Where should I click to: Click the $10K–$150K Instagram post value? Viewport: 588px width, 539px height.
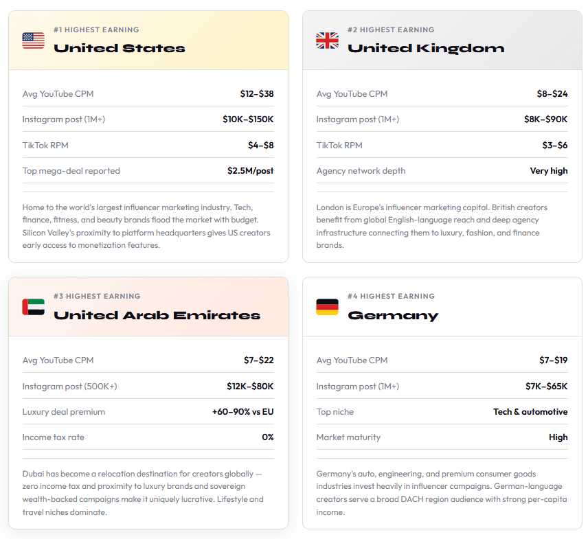point(248,119)
